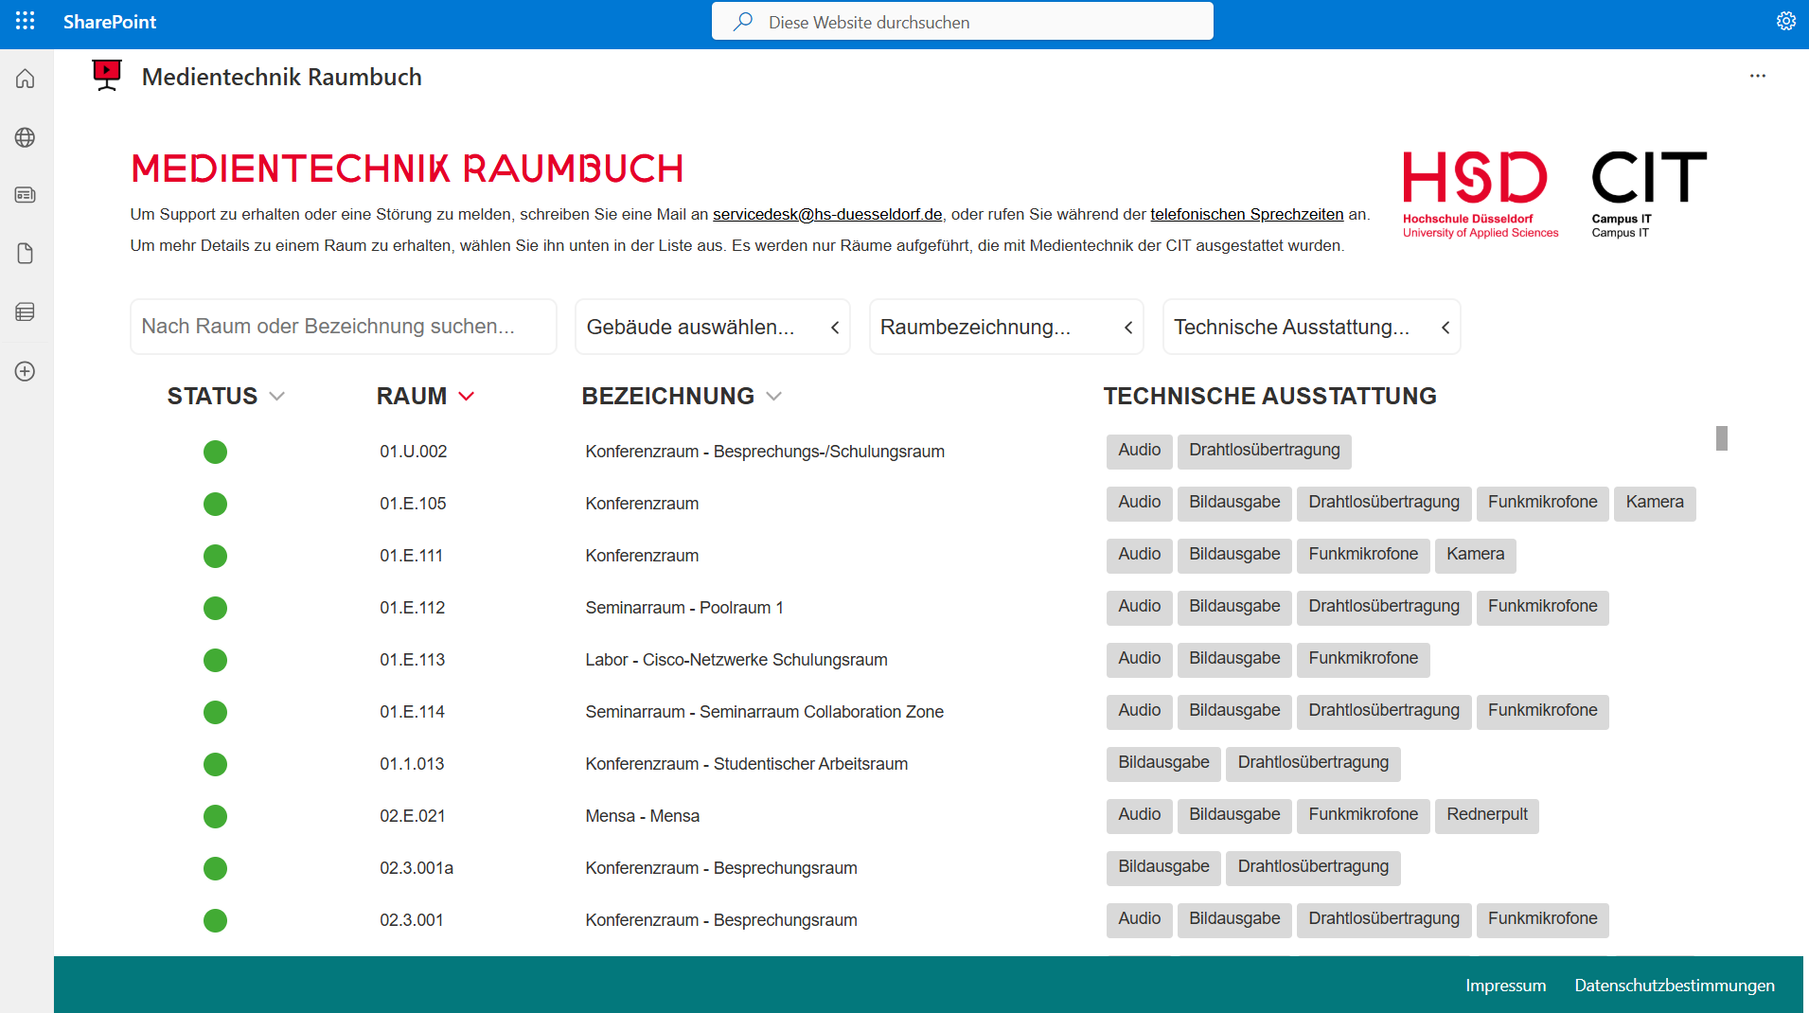Image resolution: width=1809 pixels, height=1013 pixels.
Task: Click Funkmikrofone tag of room 01.E.113
Action: [1363, 659]
